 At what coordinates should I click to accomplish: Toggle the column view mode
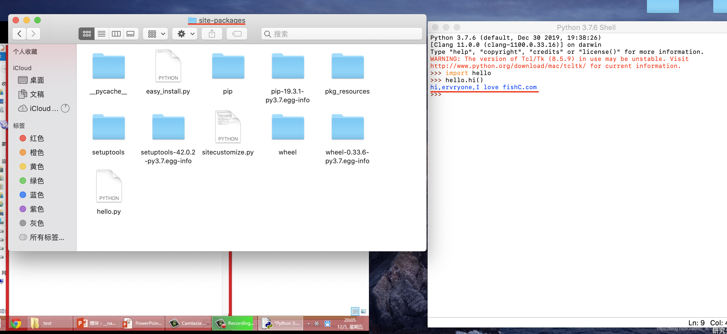(116, 33)
